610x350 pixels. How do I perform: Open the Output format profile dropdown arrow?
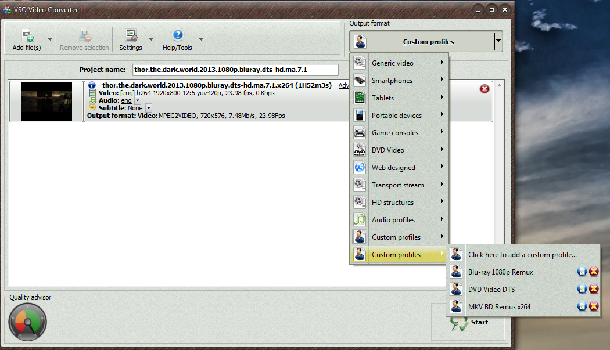tap(498, 41)
